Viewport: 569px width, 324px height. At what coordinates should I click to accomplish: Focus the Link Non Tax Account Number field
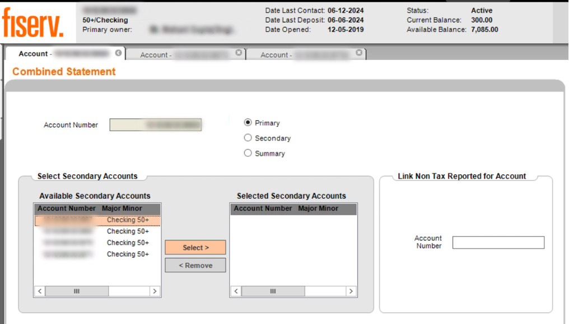498,242
